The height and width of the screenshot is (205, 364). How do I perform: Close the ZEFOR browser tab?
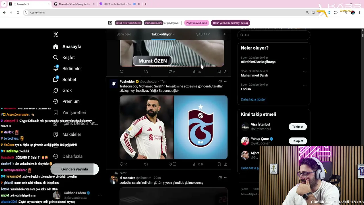click(x=139, y=4)
